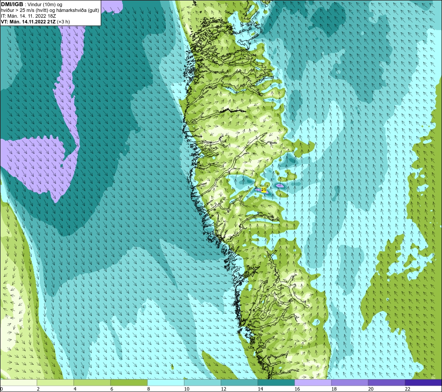Select the DMI/IGB title text
The width and height of the screenshot is (442, 392).
coord(12,4)
